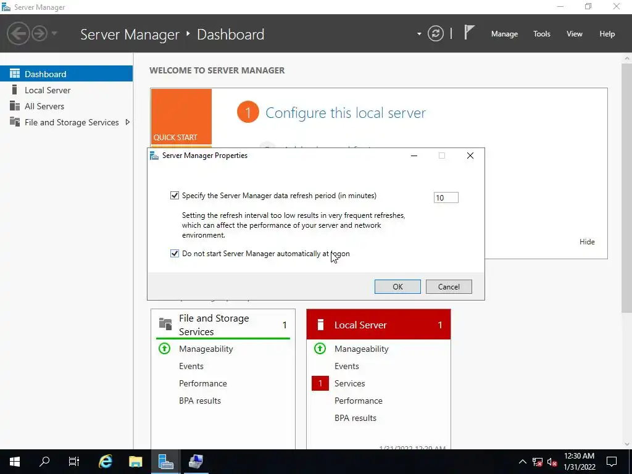Open File Explorer from taskbar
This screenshot has height=474, width=632.
[x=135, y=462]
